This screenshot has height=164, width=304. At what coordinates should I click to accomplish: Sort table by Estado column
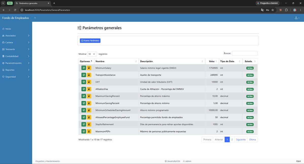250,61
